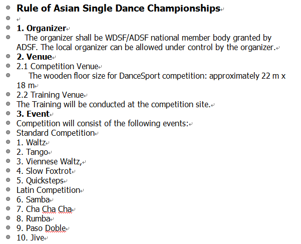Click the bullet next to '2. Venue'
This screenshot has width=301, height=244.
(8, 56)
